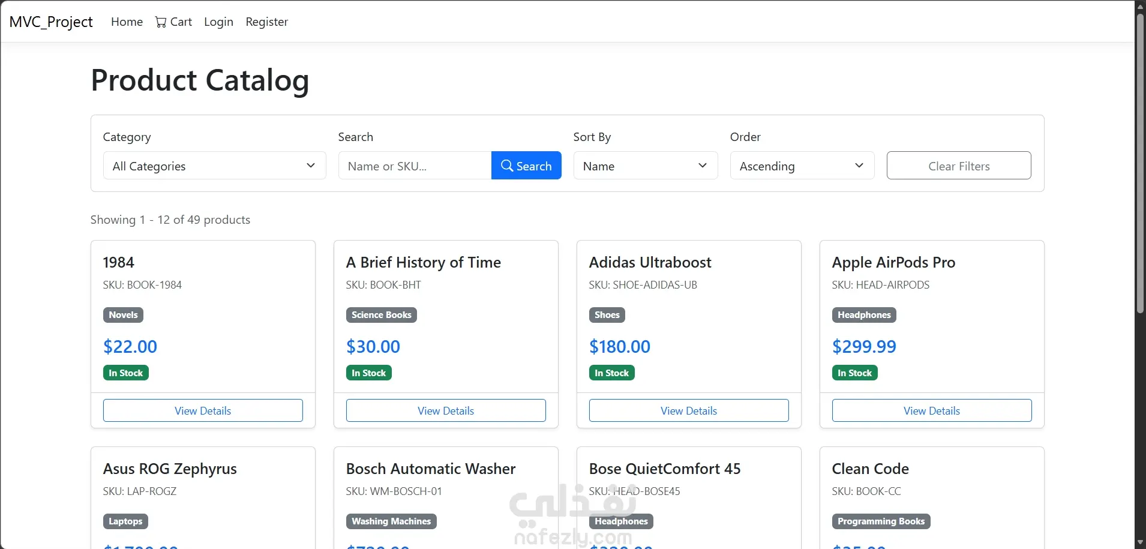This screenshot has width=1146, height=549.
Task: Click Headphones badge on Apple AirPods Pro
Action: (864, 315)
